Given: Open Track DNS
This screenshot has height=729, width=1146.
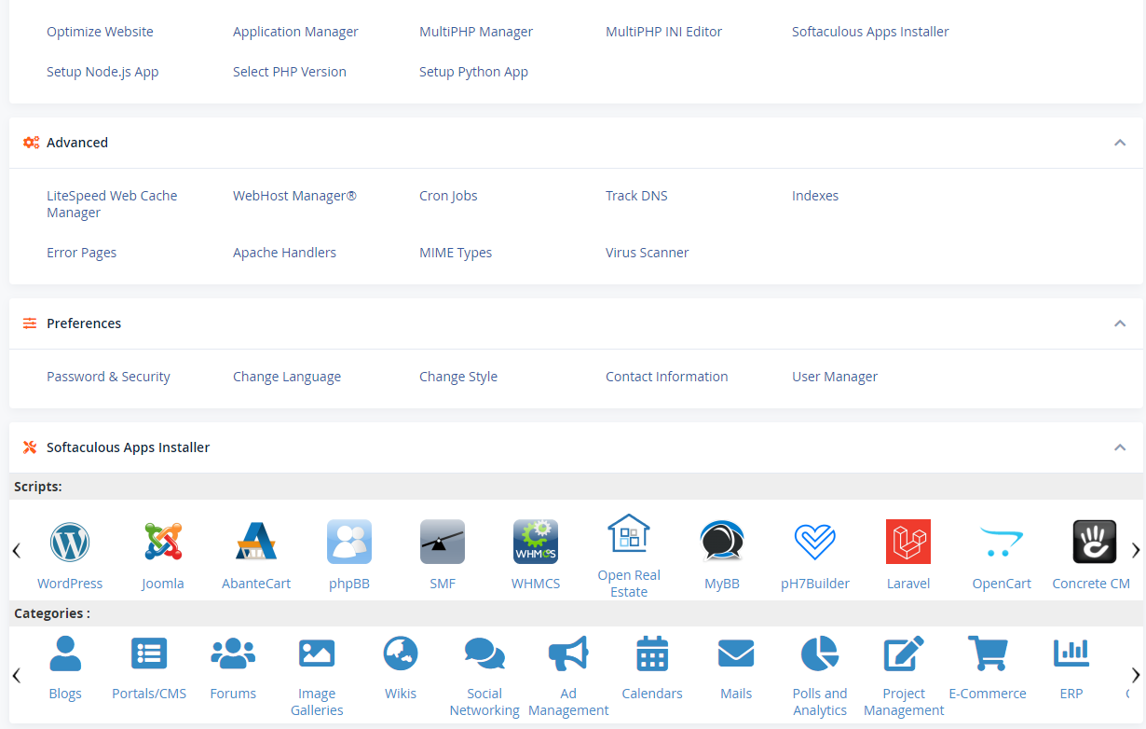Looking at the screenshot, I should (x=636, y=196).
